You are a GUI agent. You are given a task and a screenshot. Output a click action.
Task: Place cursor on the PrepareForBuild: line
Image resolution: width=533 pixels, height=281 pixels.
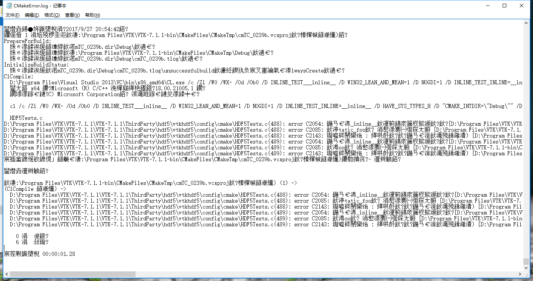(x=28, y=41)
